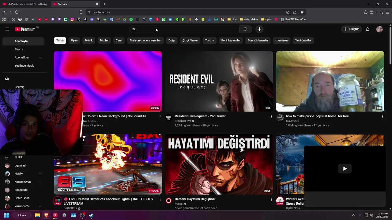Image resolution: width=392 pixels, height=220 pixels.
Task: Open the 'video alakalı' bookmark folder
Action: click(x=249, y=19)
